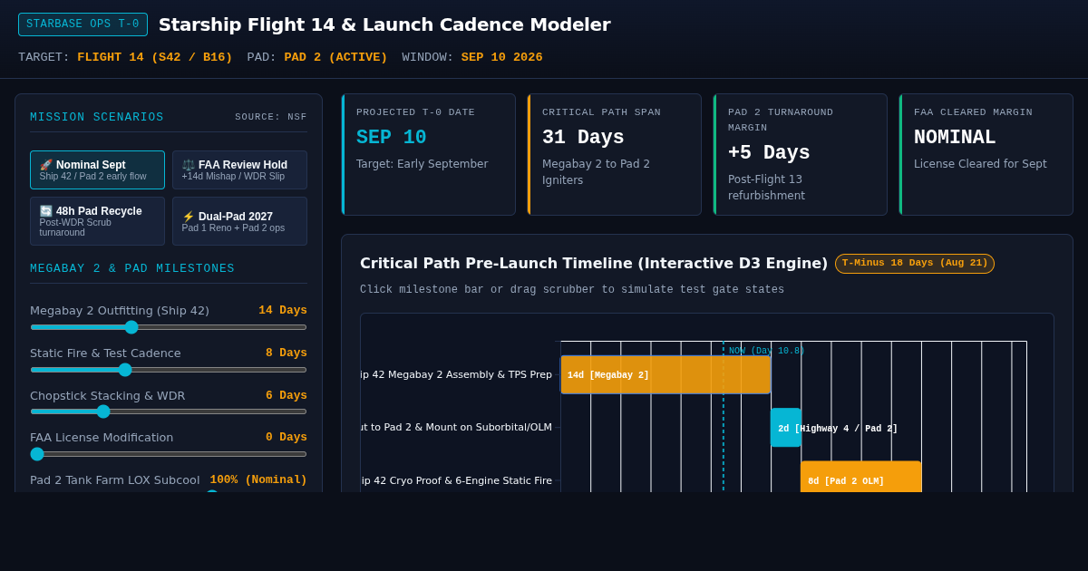The height and width of the screenshot is (571, 1088).
Task: Click the Mount on Suborbital/OLM row label
Action: (x=456, y=427)
